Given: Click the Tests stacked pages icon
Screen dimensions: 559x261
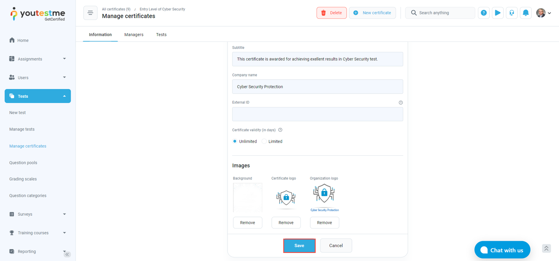Looking at the screenshot, I should 12,96.
